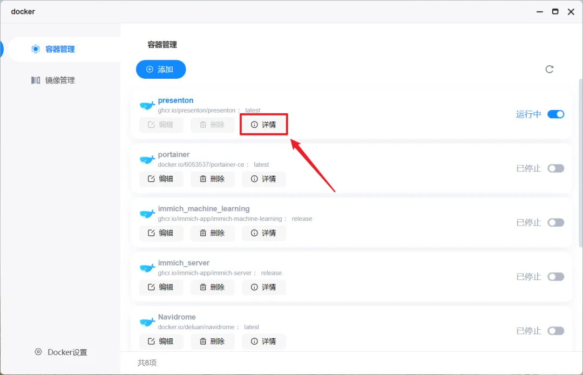Open the Docker设置 entry
Image resolution: width=583 pixels, height=375 pixels.
pyautogui.click(x=61, y=352)
